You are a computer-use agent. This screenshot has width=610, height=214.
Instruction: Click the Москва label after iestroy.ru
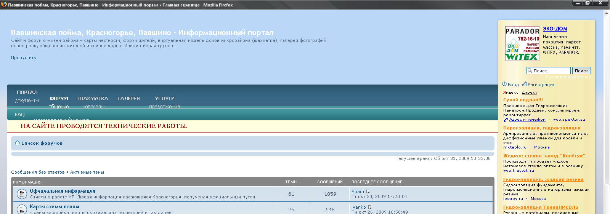(x=538, y=198)
